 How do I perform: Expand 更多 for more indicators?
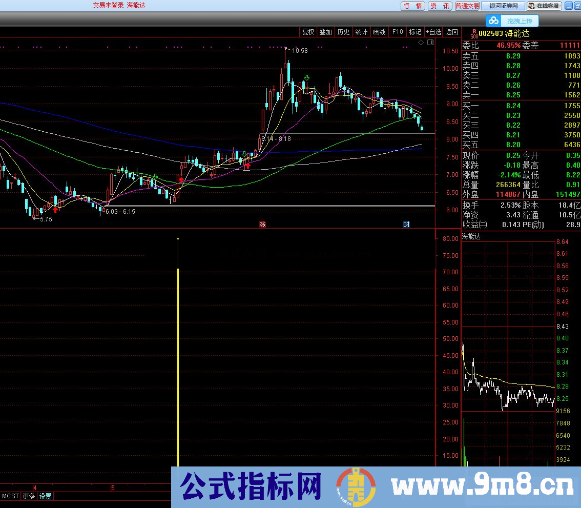pyautogui.click(x=28, y=496)
